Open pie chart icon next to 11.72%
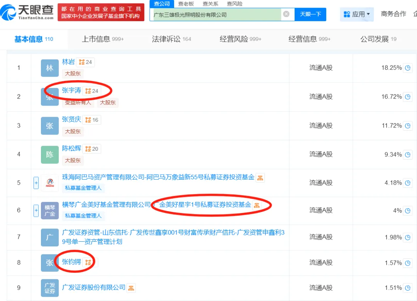Image resolution: width=417 pixels, height=301 pixels. click(x=408, y=126)
